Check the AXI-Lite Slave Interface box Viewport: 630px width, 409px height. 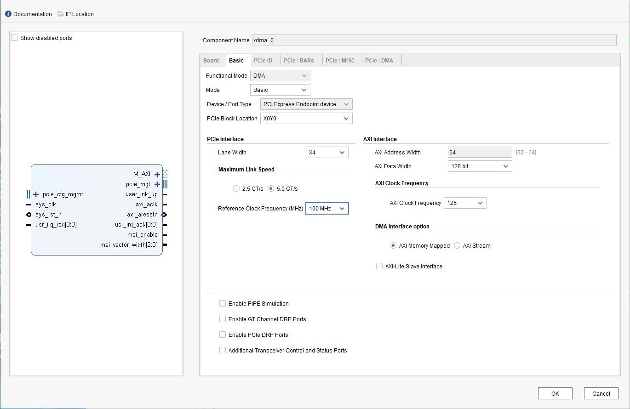tap(379, 266)
